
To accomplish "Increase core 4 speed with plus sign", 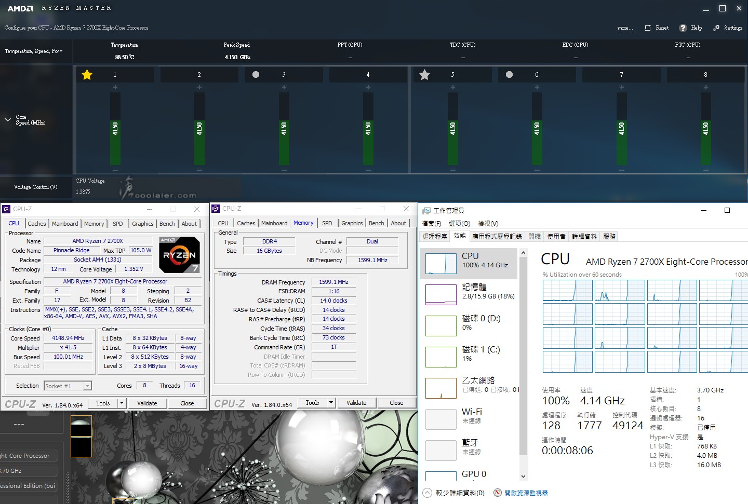I will pyautogui.click(x=368, y=87).
